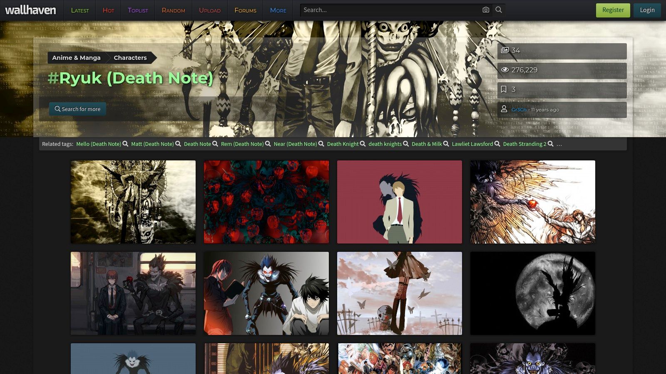Open the Anime & Manga category breadcrumb
This screenshot has width=666, height=374.
point(76,58)
